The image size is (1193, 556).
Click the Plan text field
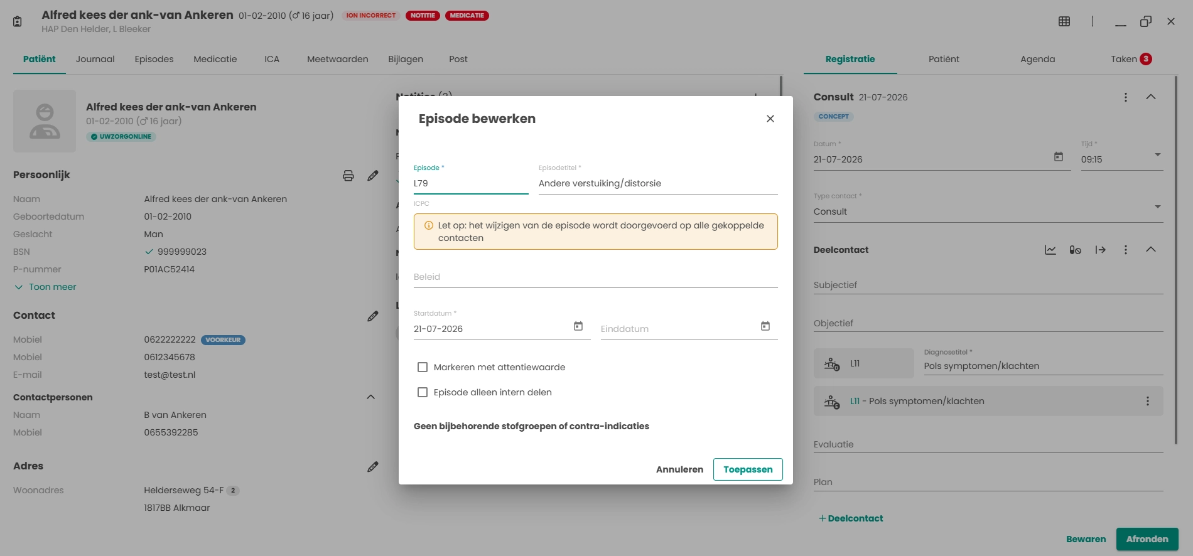coord(988,482)
